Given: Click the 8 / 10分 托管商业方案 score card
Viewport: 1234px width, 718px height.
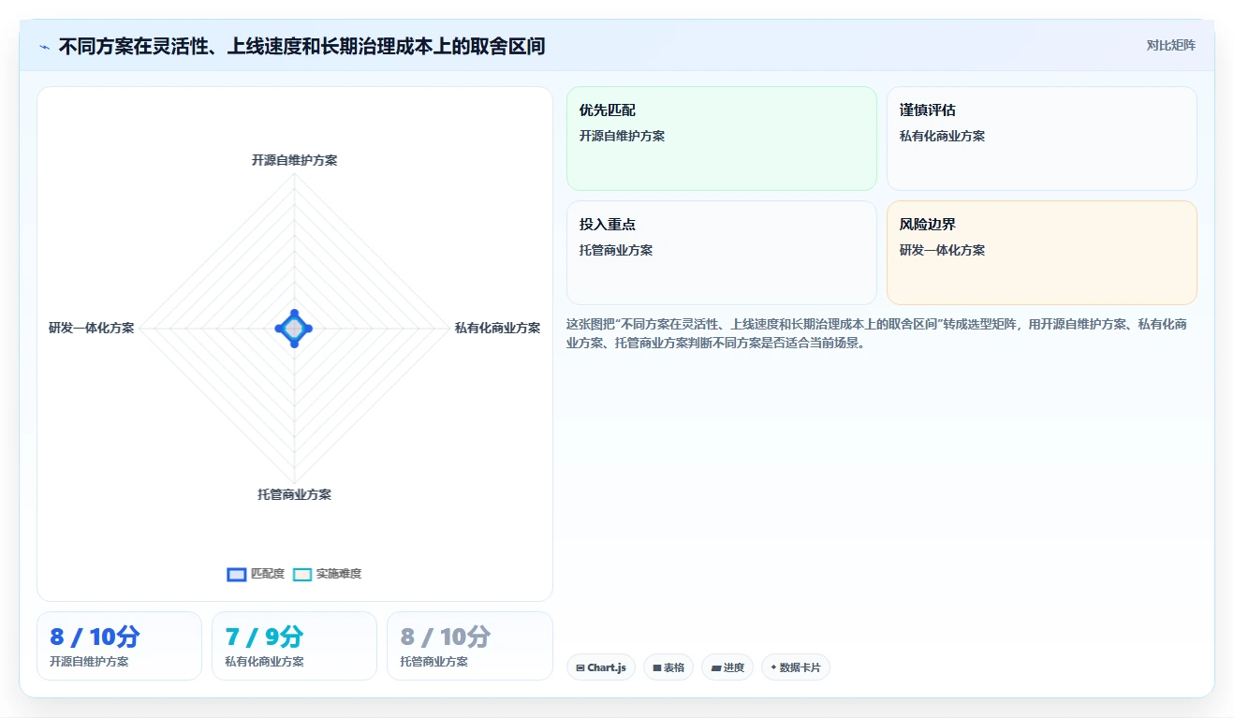Looking at the screenshot, I should pos(470,646).
